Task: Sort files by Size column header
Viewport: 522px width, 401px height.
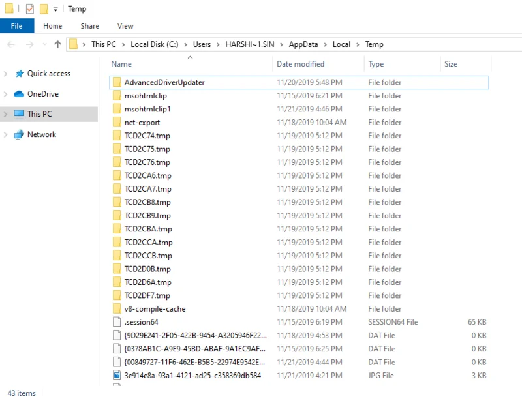Action: tap(451, 64)
